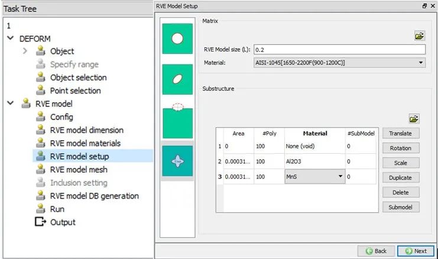This screenshot has width=438, height=259.
Task: Expand the Object tree node
Action: 25,51
